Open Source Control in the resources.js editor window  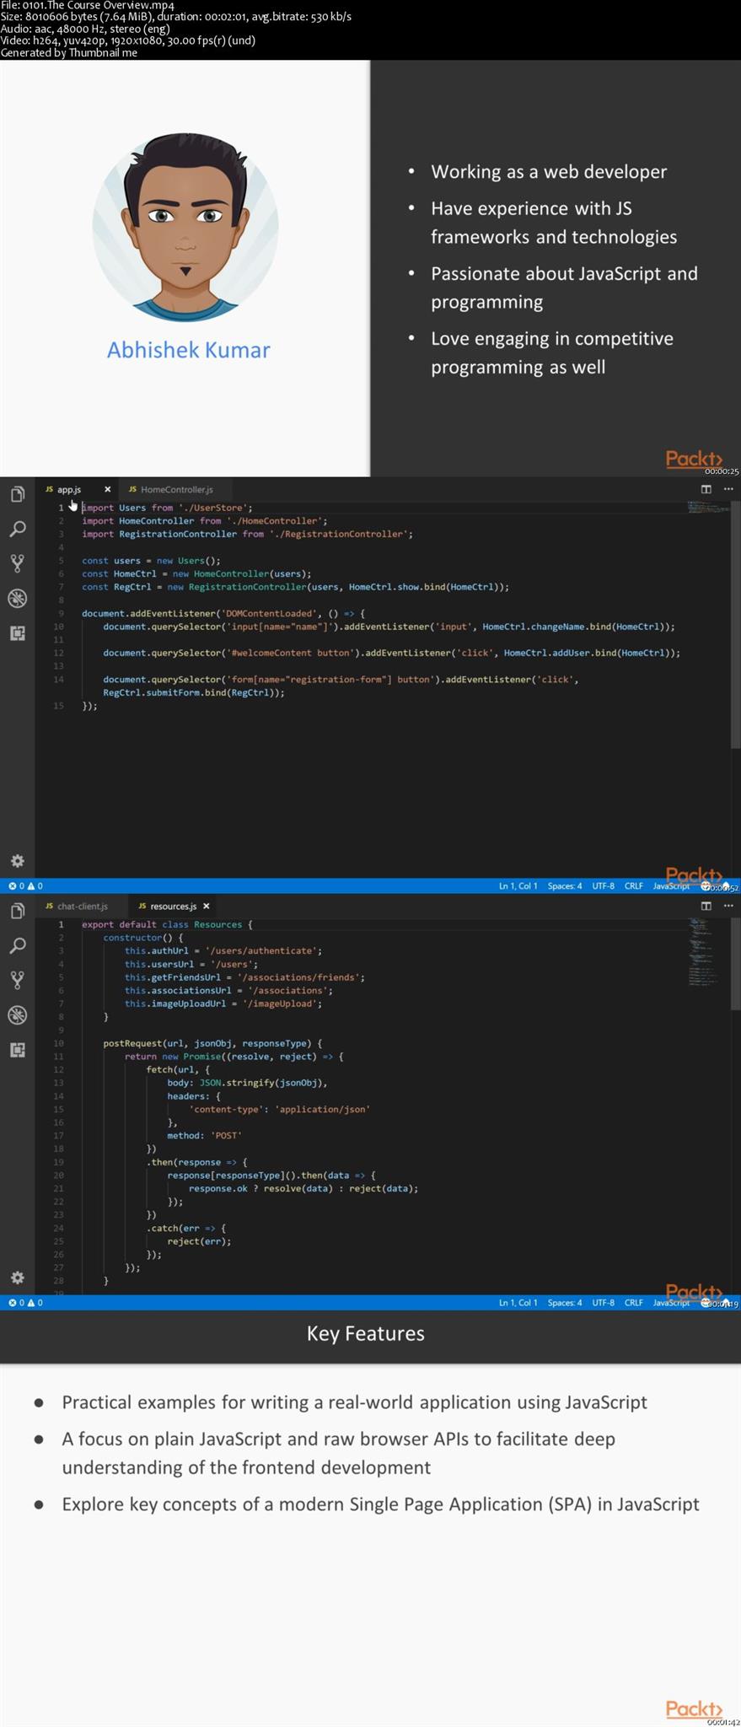coord(17,980)
